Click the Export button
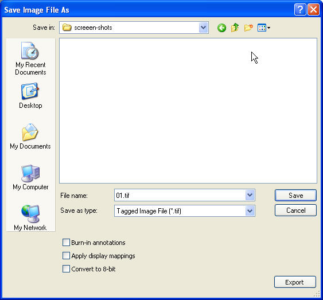This screenshot has width=323, height=300. 295,282
